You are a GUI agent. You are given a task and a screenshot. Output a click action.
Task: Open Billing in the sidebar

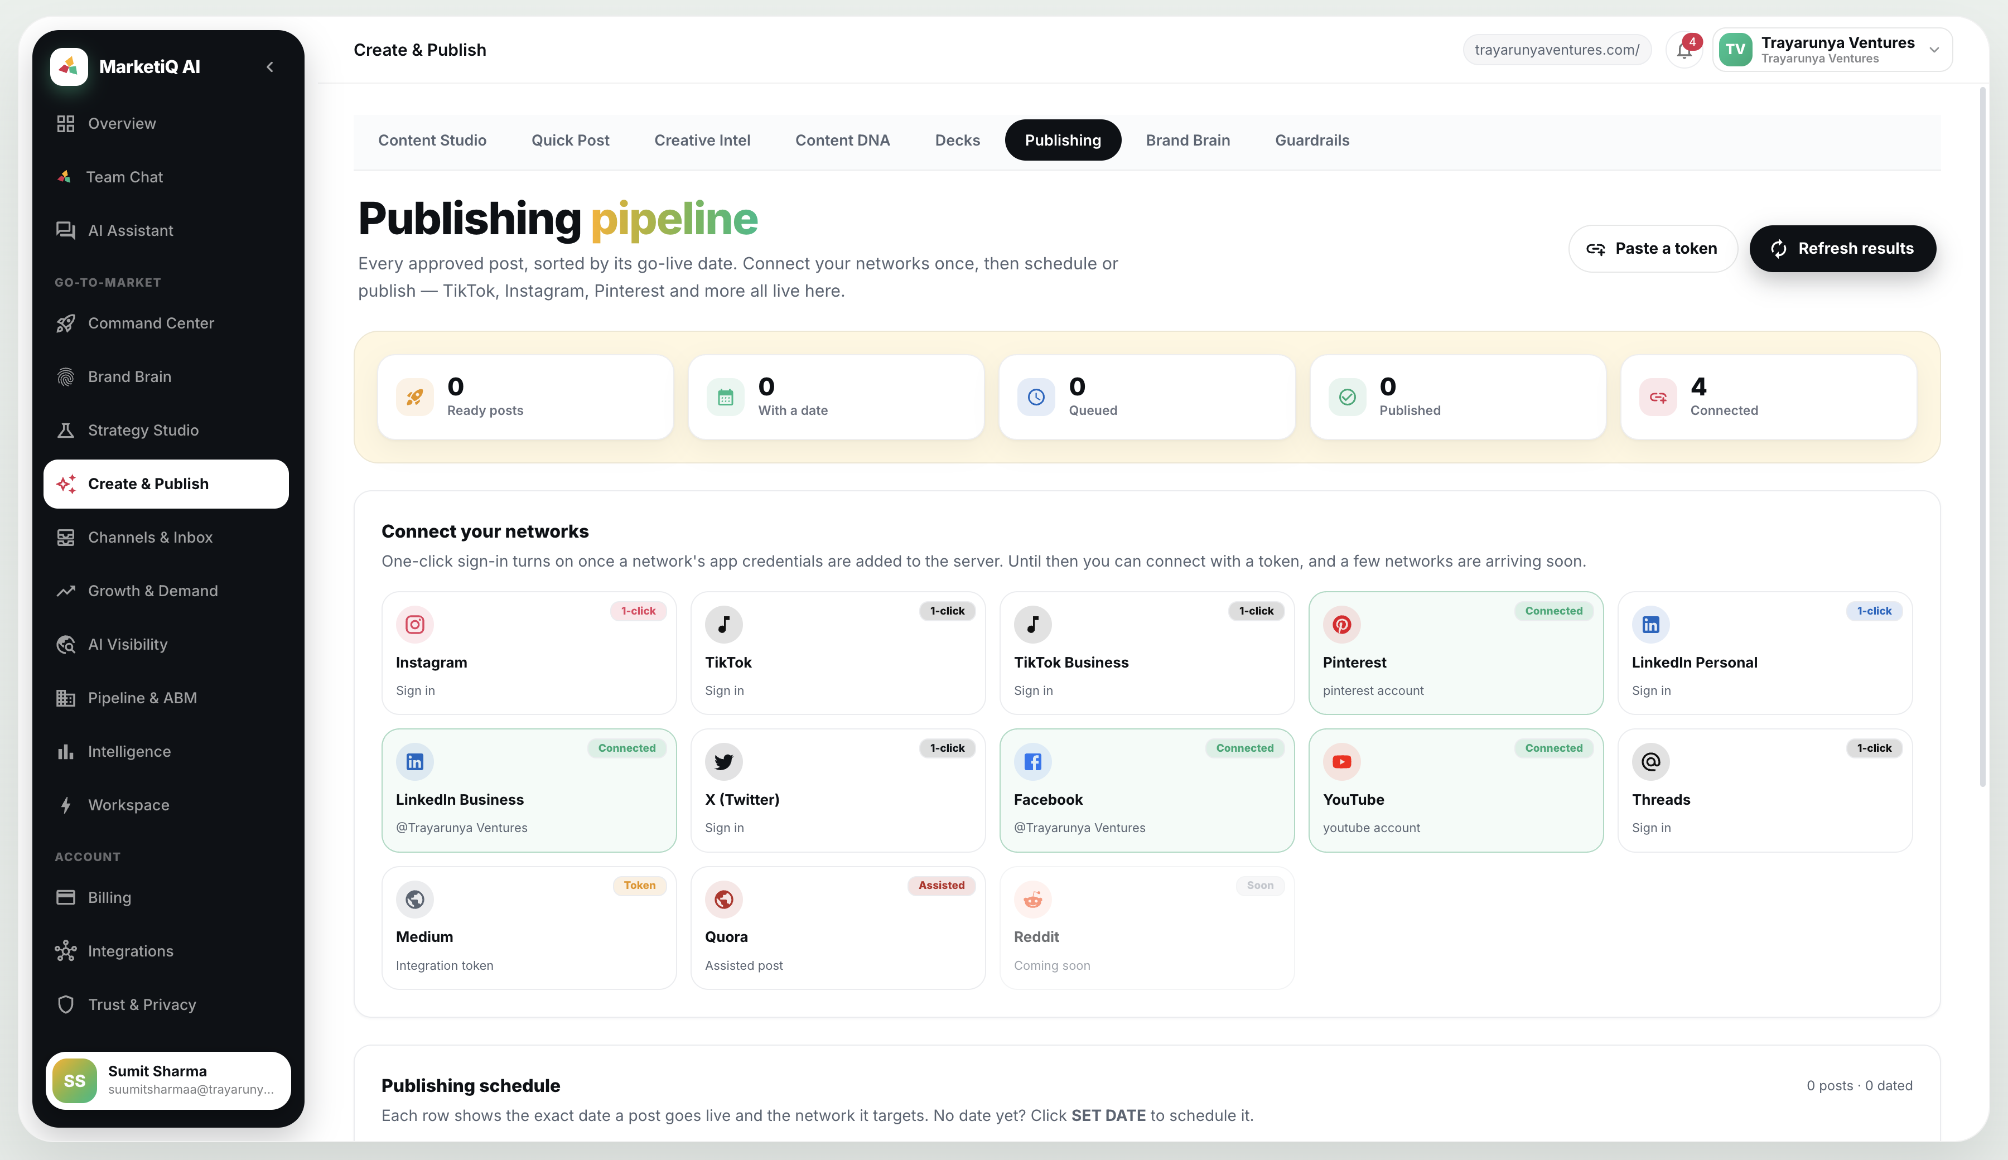coord(166,897)
